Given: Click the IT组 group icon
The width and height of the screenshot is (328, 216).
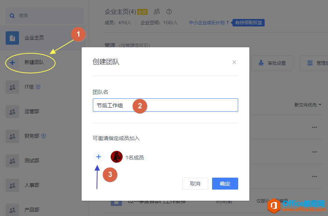Looking at the screenshot, I should [x=12, y=87].
